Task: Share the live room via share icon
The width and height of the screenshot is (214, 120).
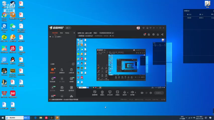Action: tap(162, 35)
